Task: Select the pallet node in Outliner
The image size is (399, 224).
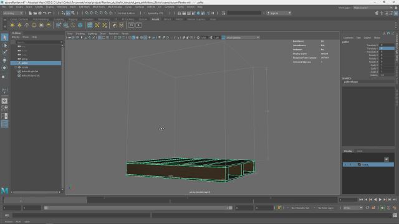Action: click(x=36, y=63)
